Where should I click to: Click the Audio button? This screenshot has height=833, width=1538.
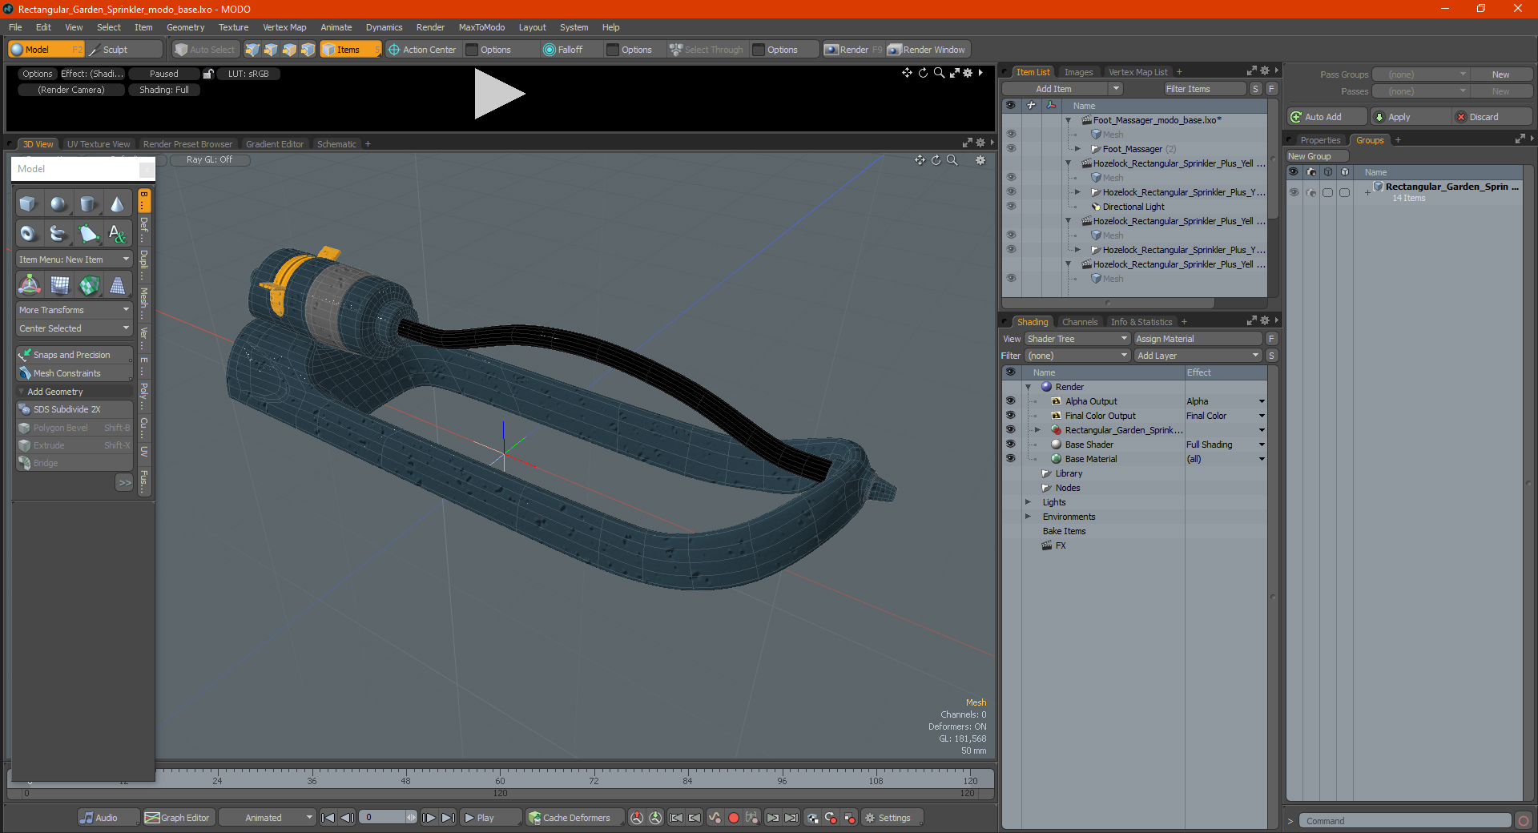coord(108,818)
